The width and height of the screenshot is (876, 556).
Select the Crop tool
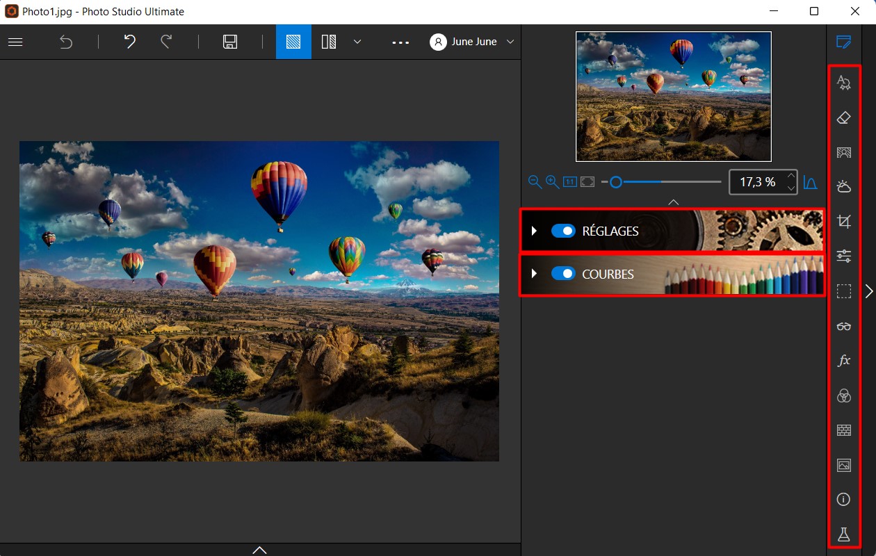tap(844, 222)
